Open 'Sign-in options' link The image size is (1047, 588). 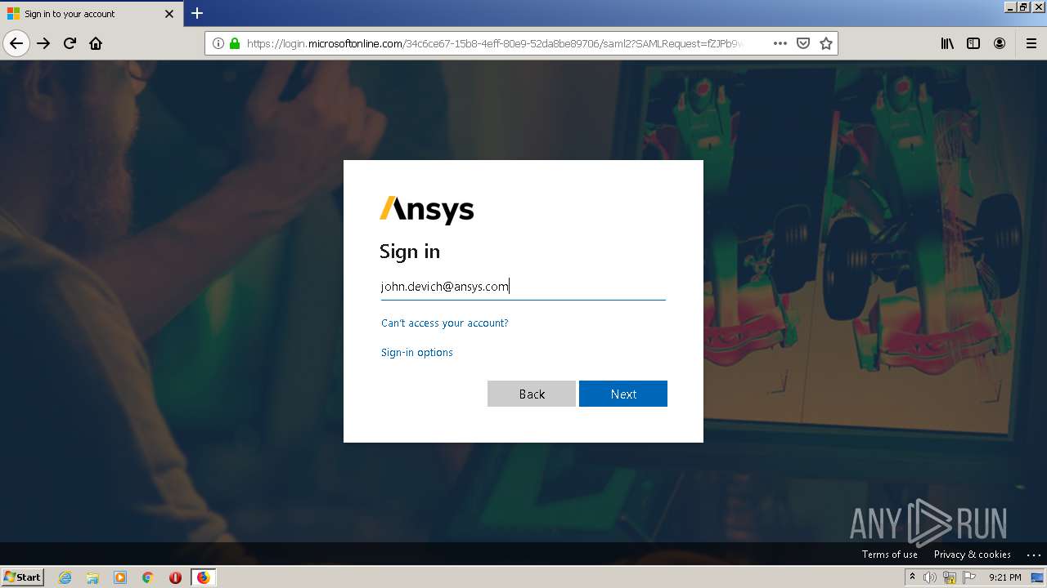point(417,352)
